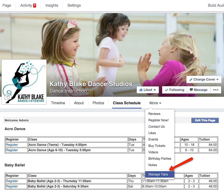224x192 pixels.
Task: Click the Kathy Blake Dance Studios profile logo
Action: pos(24,82)
